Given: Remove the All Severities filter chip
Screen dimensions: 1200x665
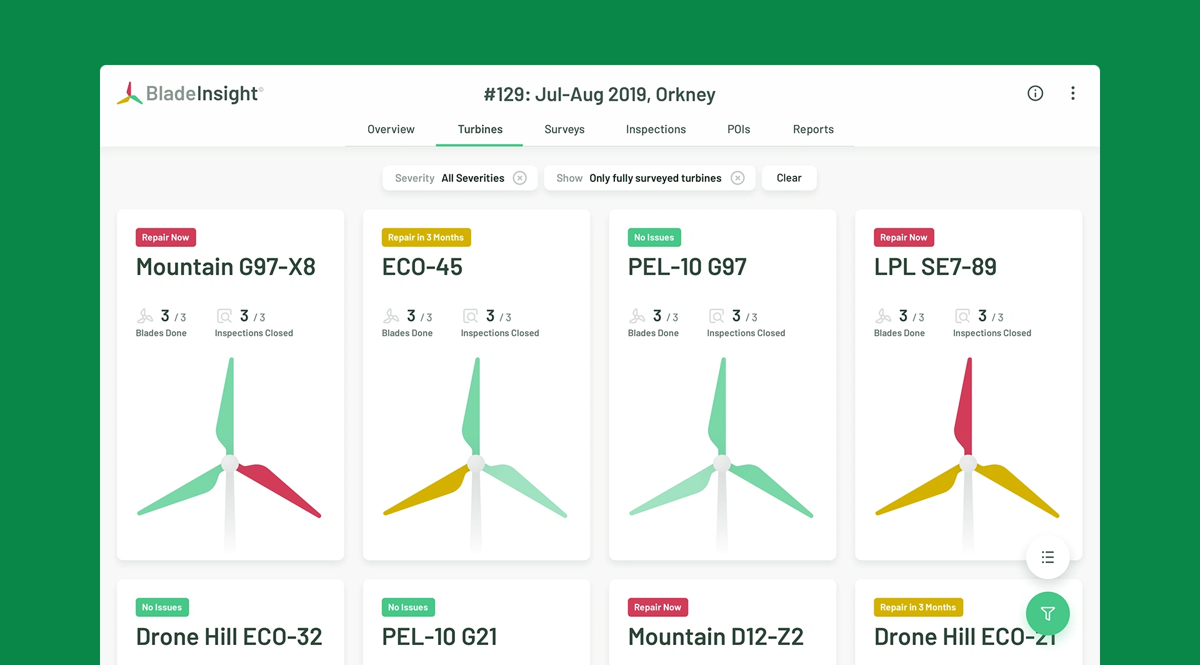Looking at the screenshot, I should click(x=520, y=178).
